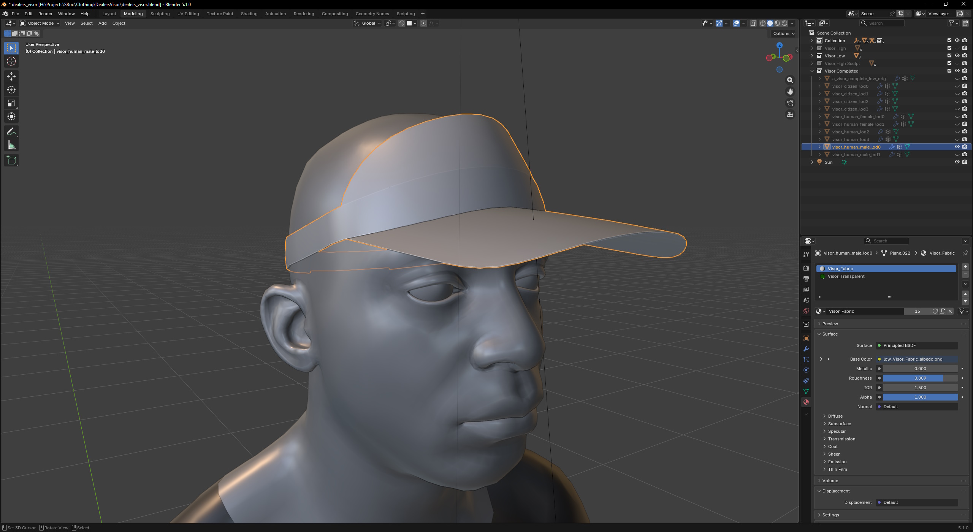
Task: Select the Scale tool
Action: coord(11,103)
